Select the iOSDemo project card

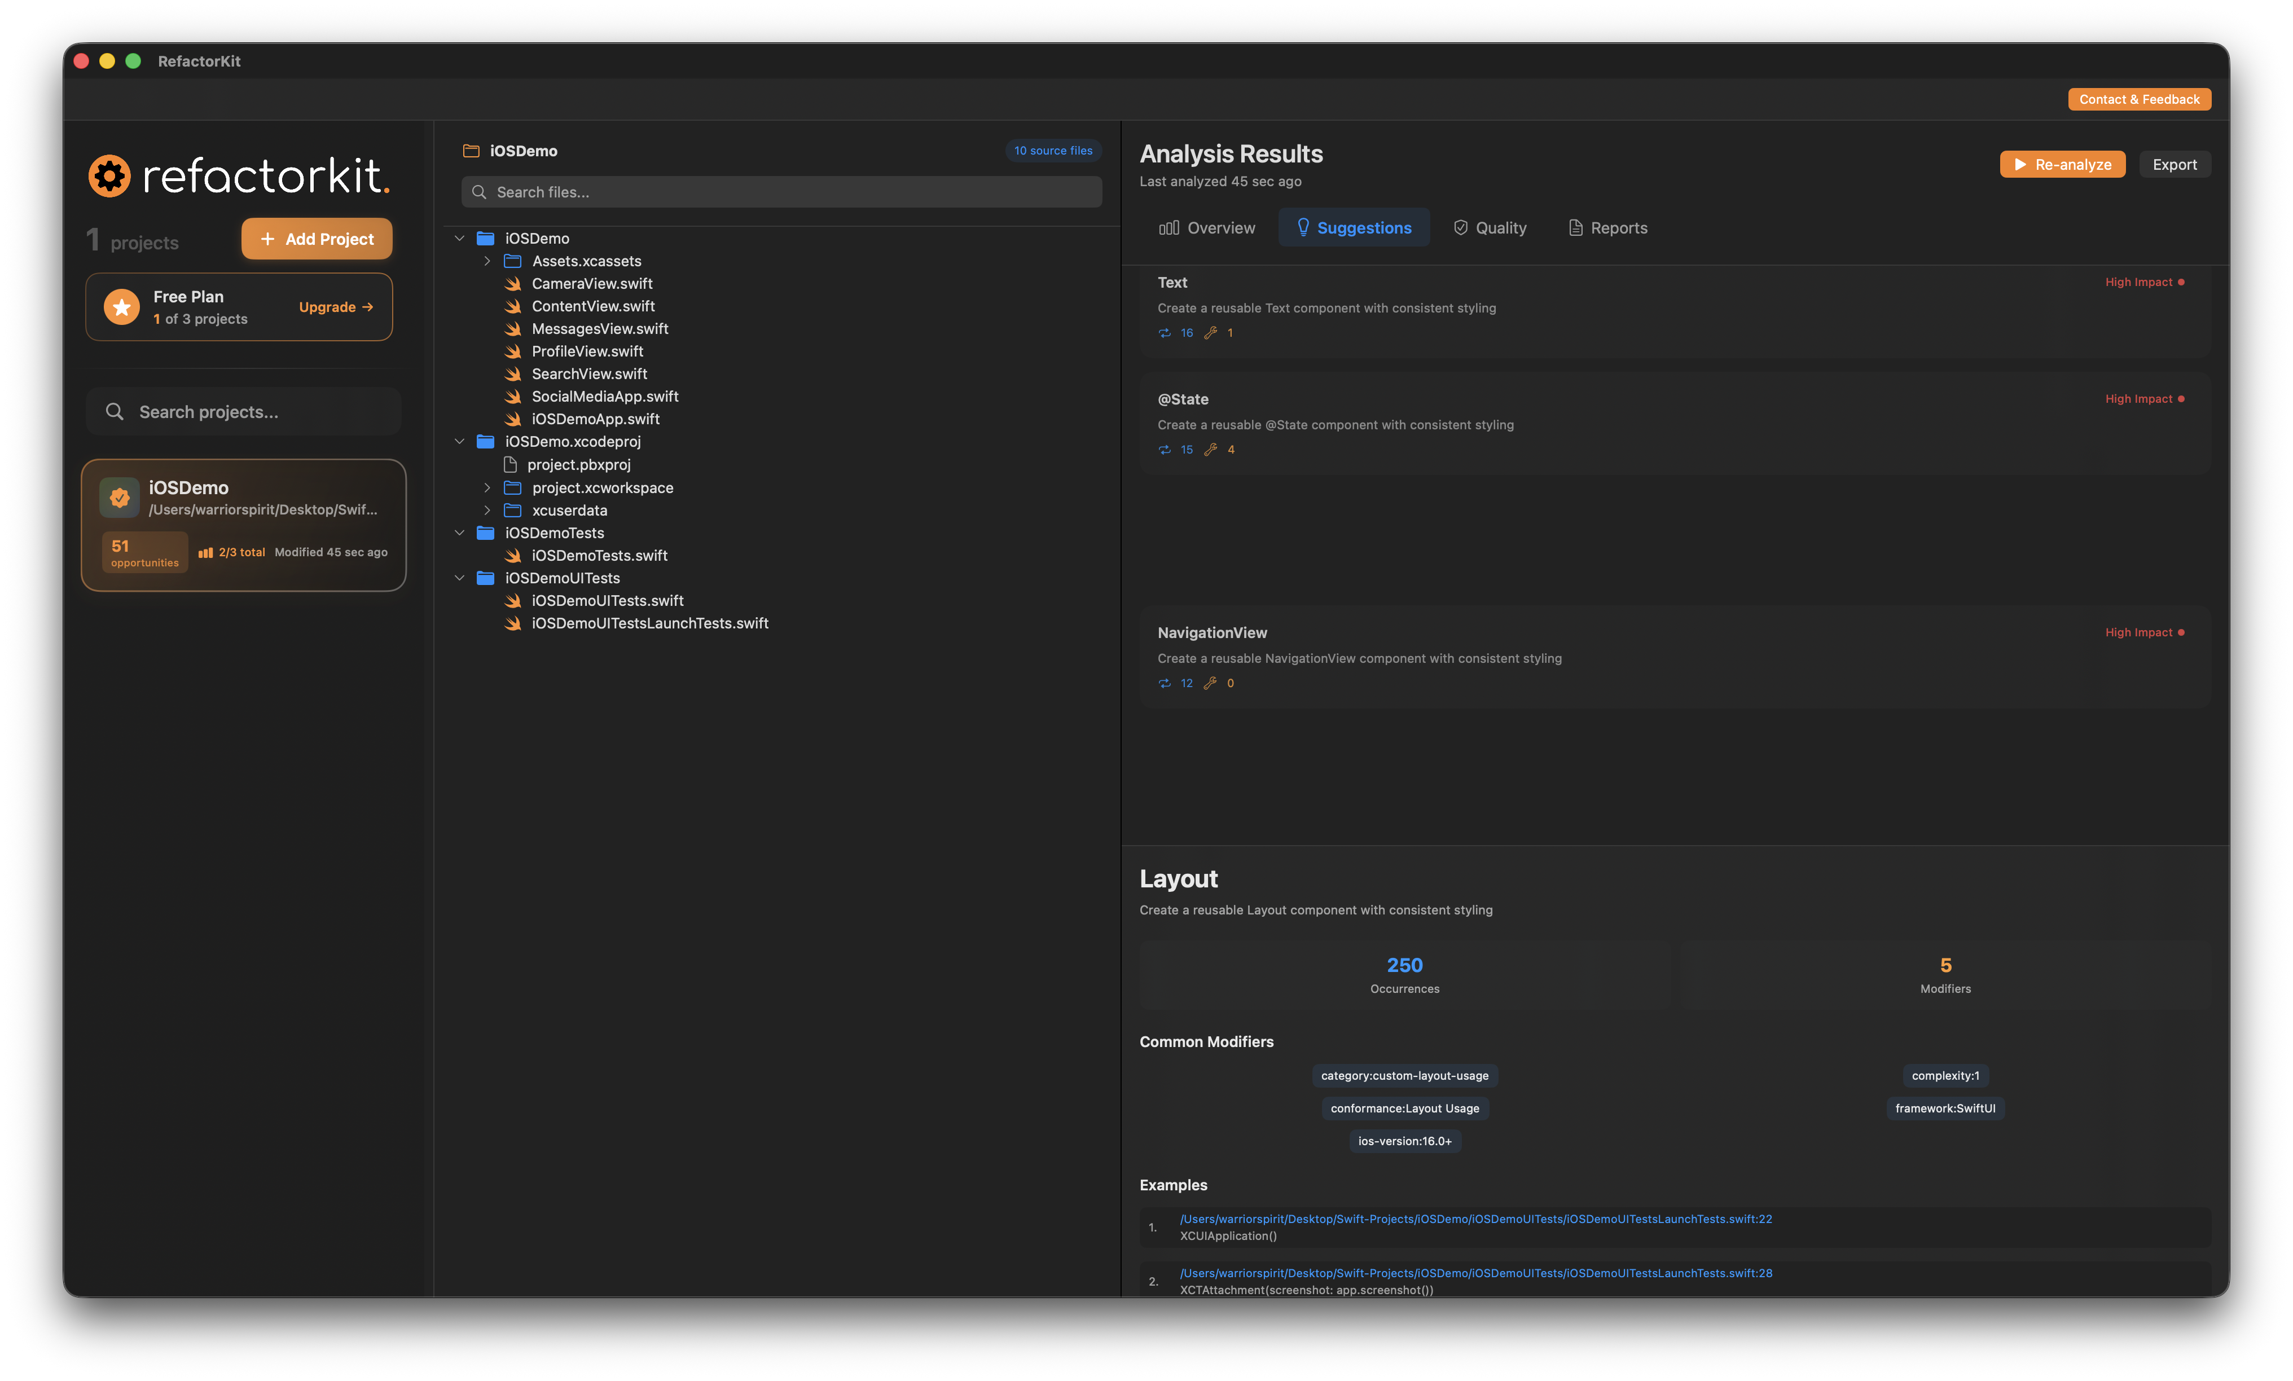[244, 525]
